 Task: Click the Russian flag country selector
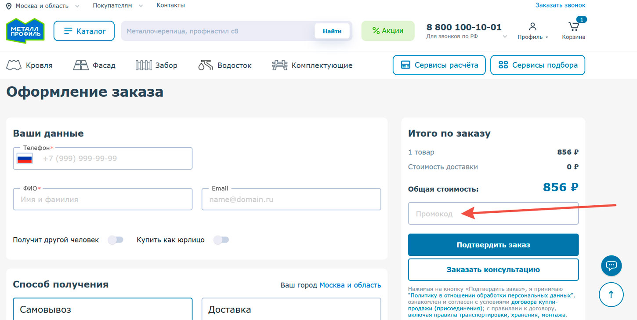[25, 158]
